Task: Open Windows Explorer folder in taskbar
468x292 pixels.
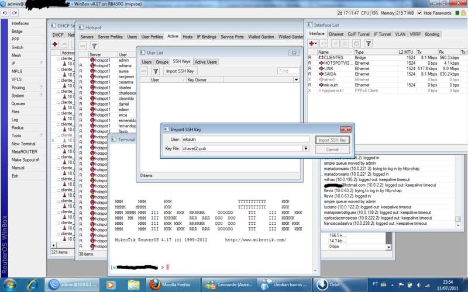Action: click(x=133, y=285)
